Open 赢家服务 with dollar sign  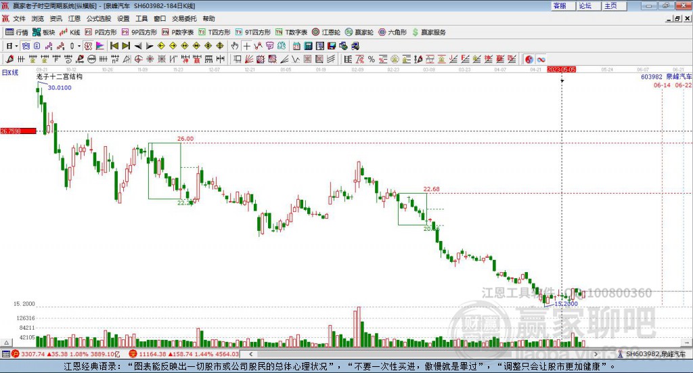pyautogui.click(x=428, y=32)
